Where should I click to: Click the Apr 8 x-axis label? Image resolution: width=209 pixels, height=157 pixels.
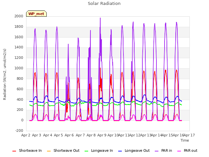point(91,135)
